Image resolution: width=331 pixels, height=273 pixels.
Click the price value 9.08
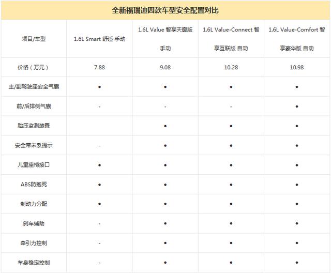click(x=165, y=67)
